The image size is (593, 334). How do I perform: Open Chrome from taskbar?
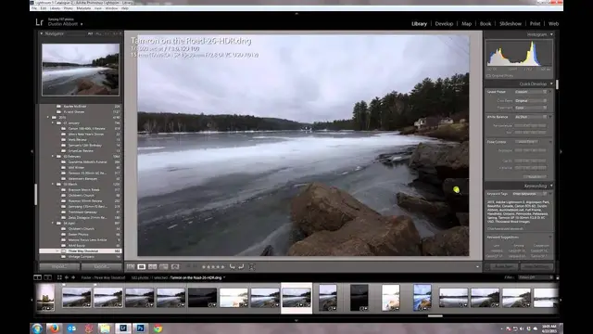(x=158, y=328)
